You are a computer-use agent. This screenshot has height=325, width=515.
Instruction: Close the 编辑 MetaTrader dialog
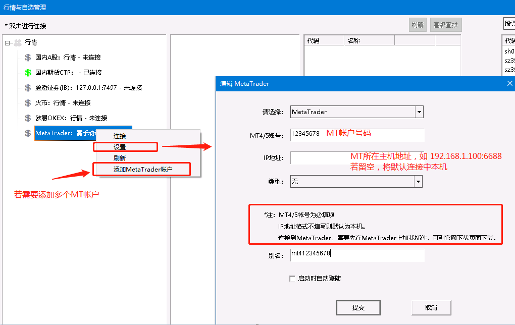pyautogui.click(x=510, y=83)
